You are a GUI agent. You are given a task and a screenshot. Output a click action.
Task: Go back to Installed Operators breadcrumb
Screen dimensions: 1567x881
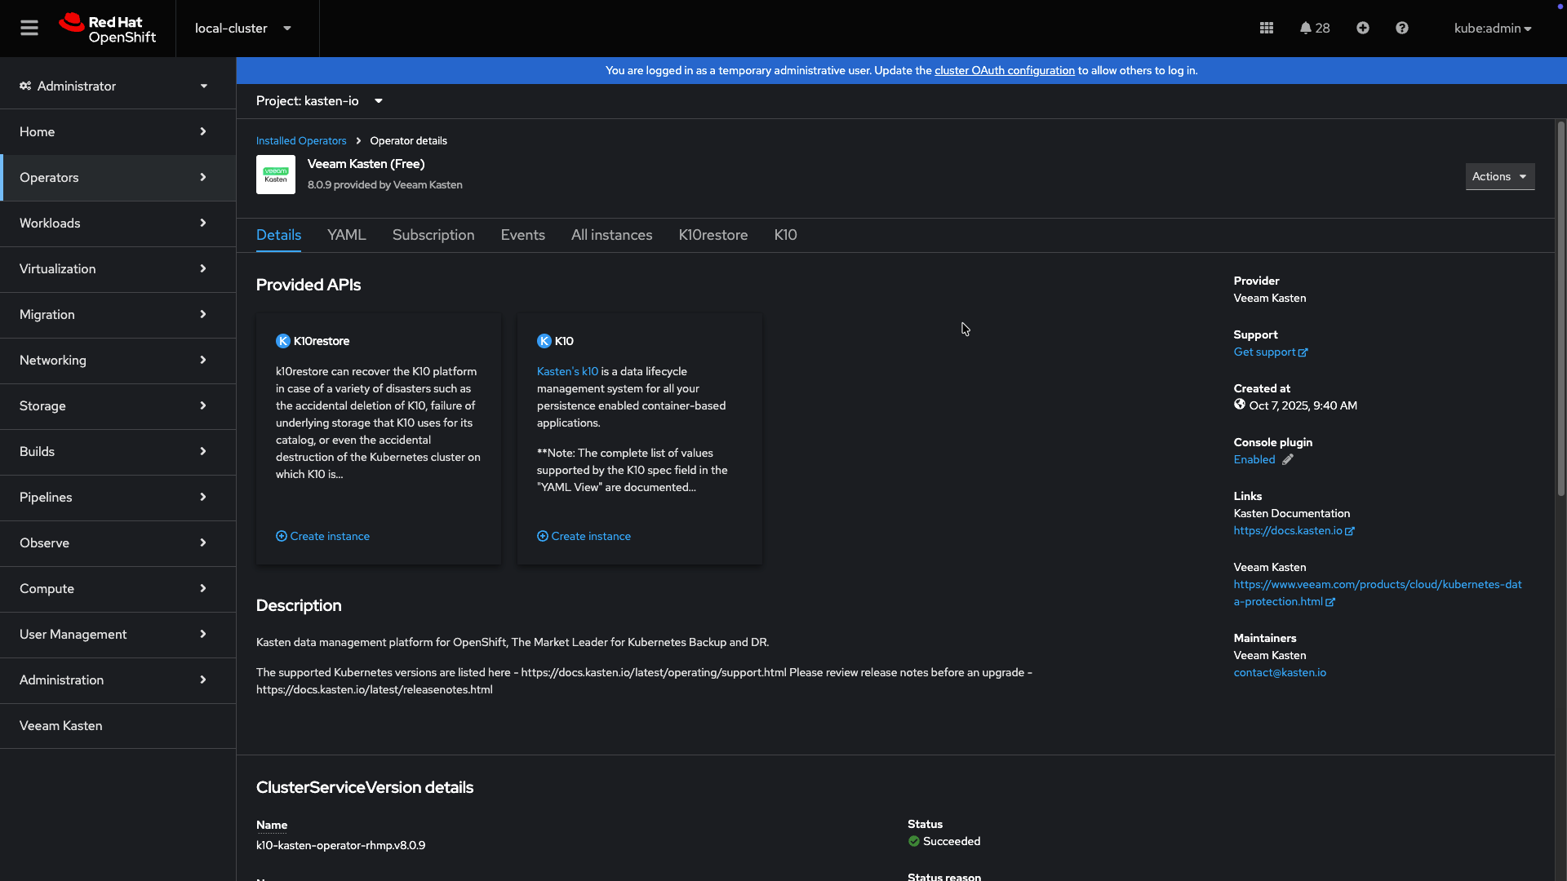(300, 141)
